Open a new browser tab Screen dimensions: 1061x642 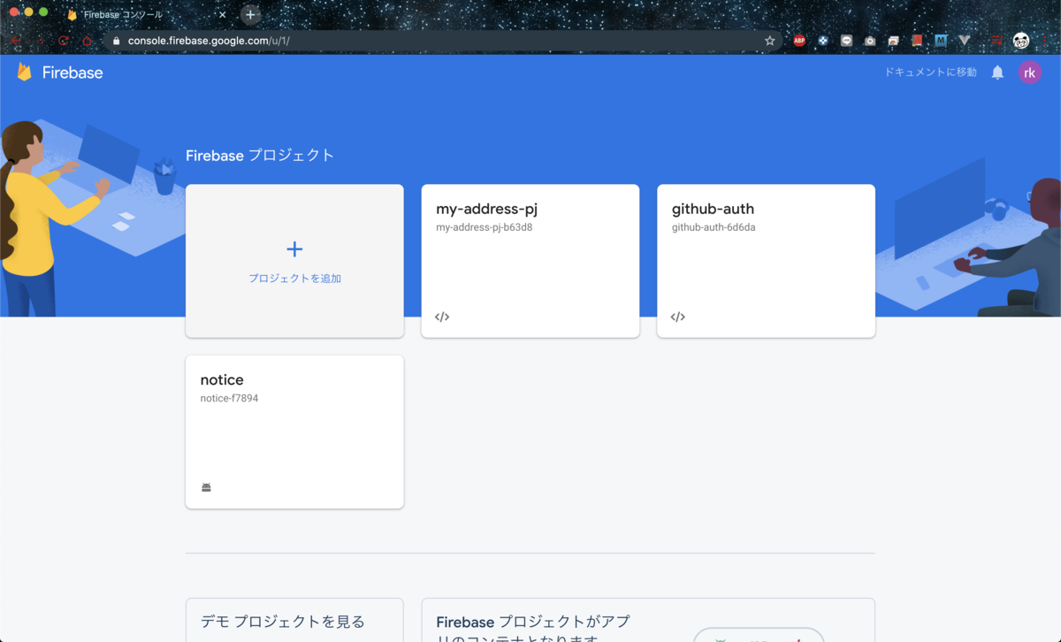pyautogui.click(x=250, y=14)
